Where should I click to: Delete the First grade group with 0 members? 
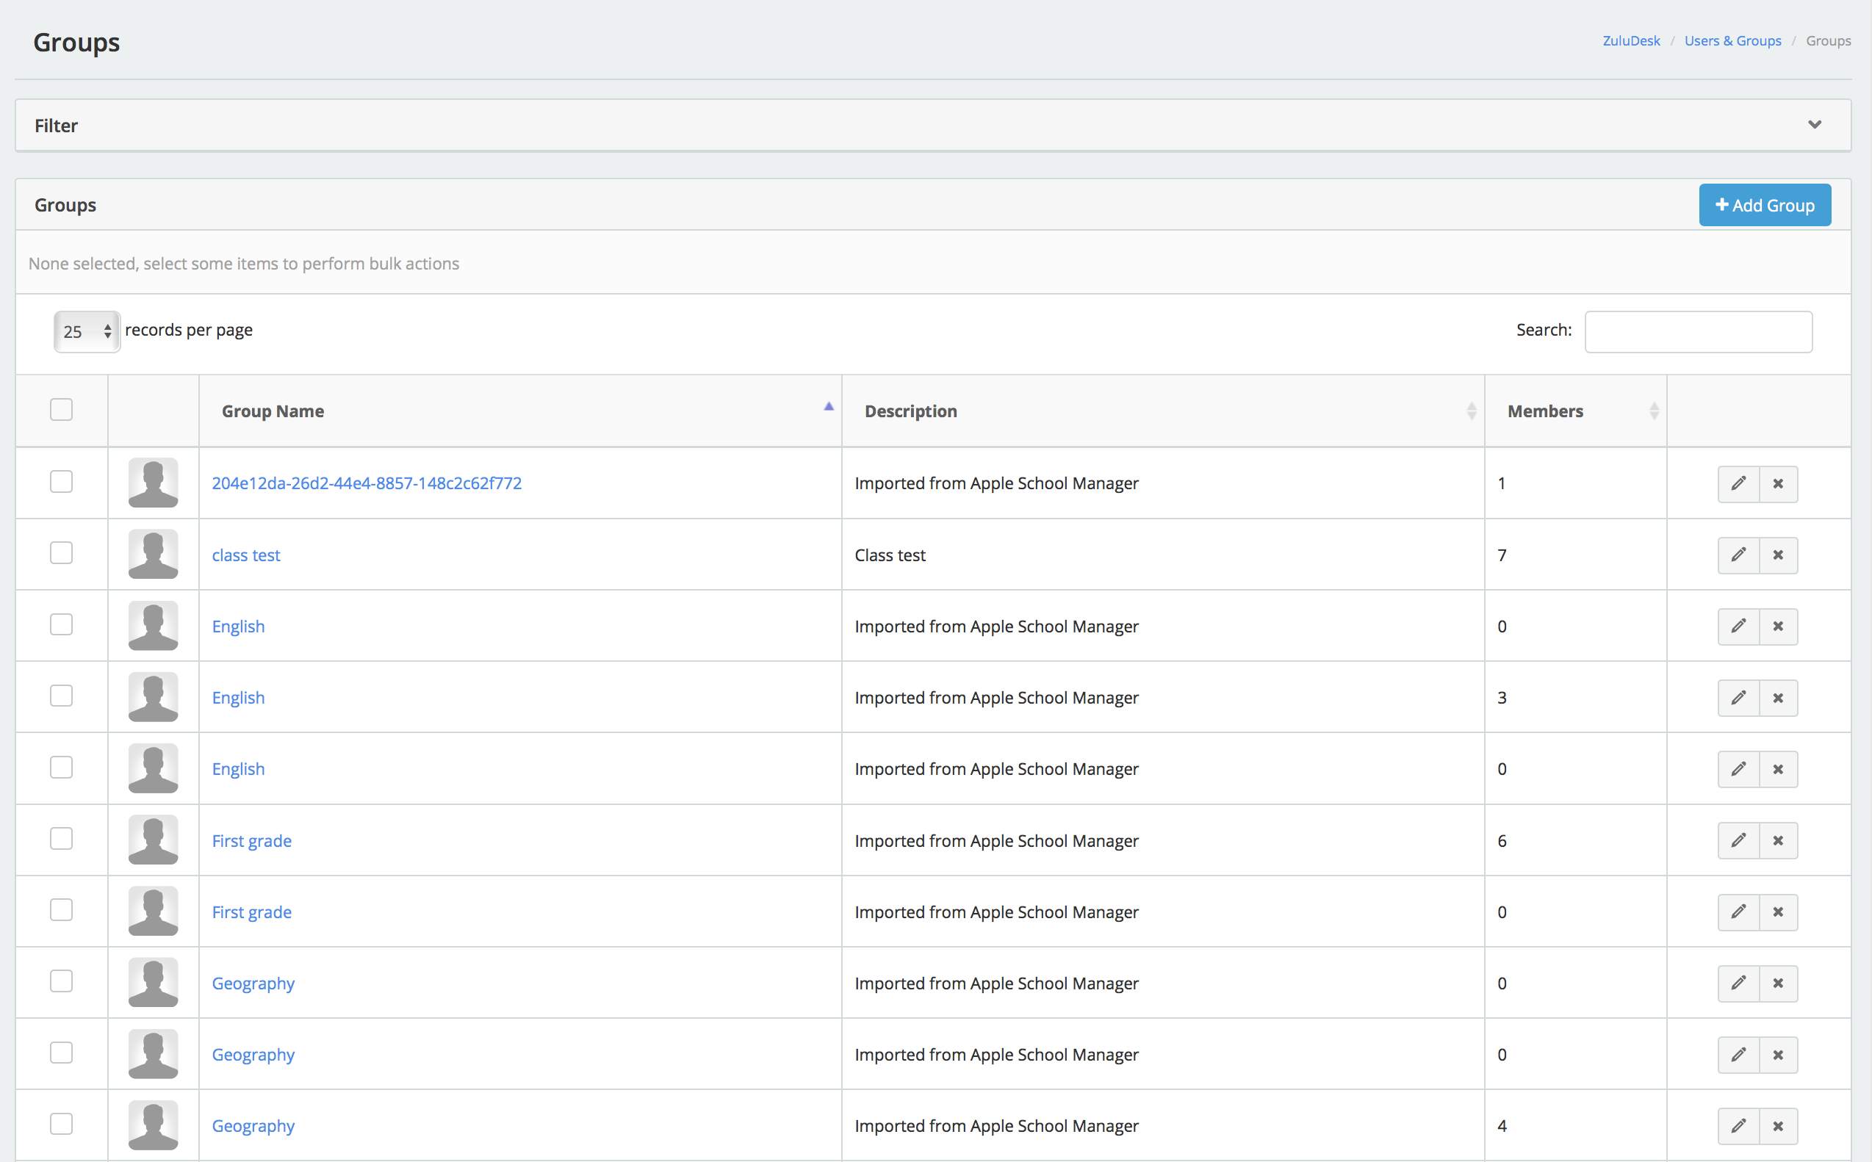coord(1778,912)
